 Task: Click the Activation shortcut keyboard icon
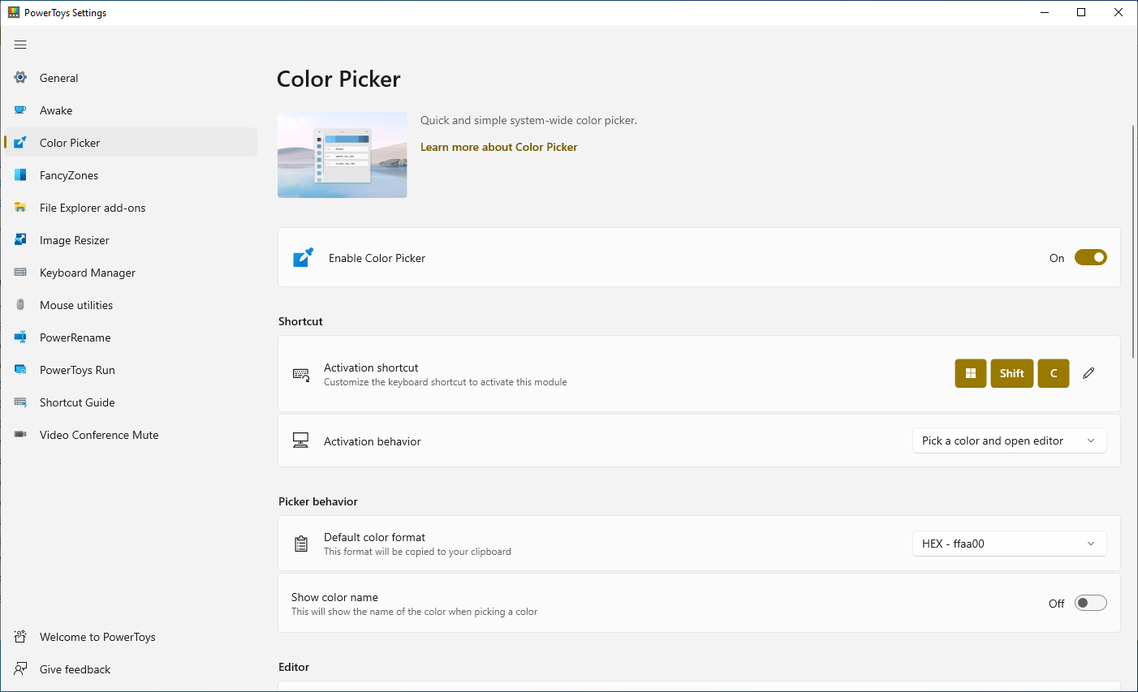301,374
